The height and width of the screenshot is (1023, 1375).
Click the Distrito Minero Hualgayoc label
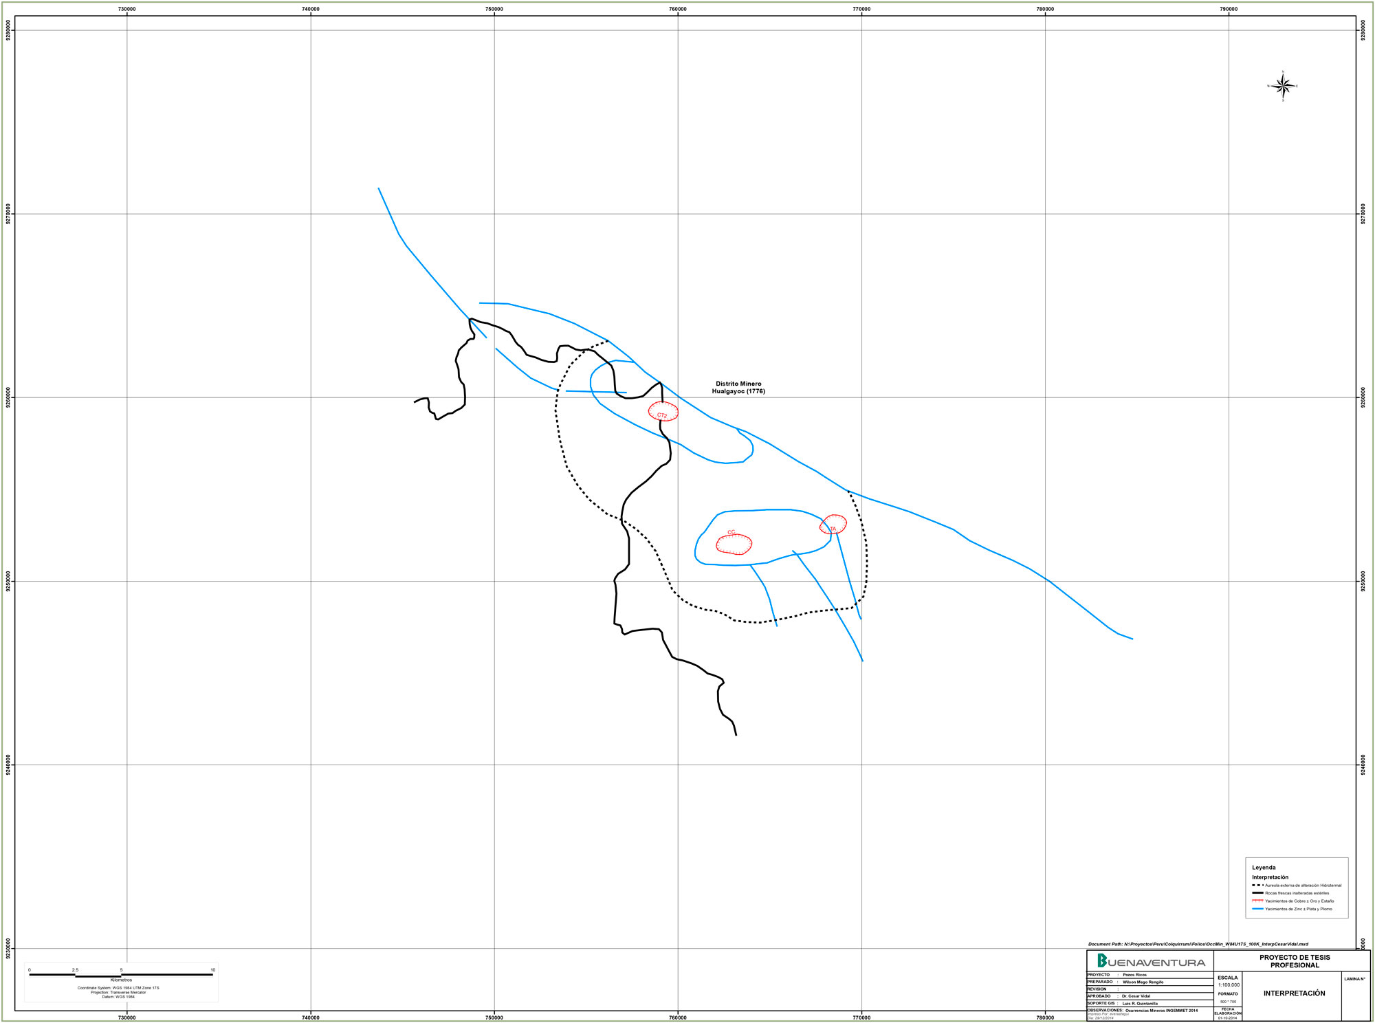[738, 388]
